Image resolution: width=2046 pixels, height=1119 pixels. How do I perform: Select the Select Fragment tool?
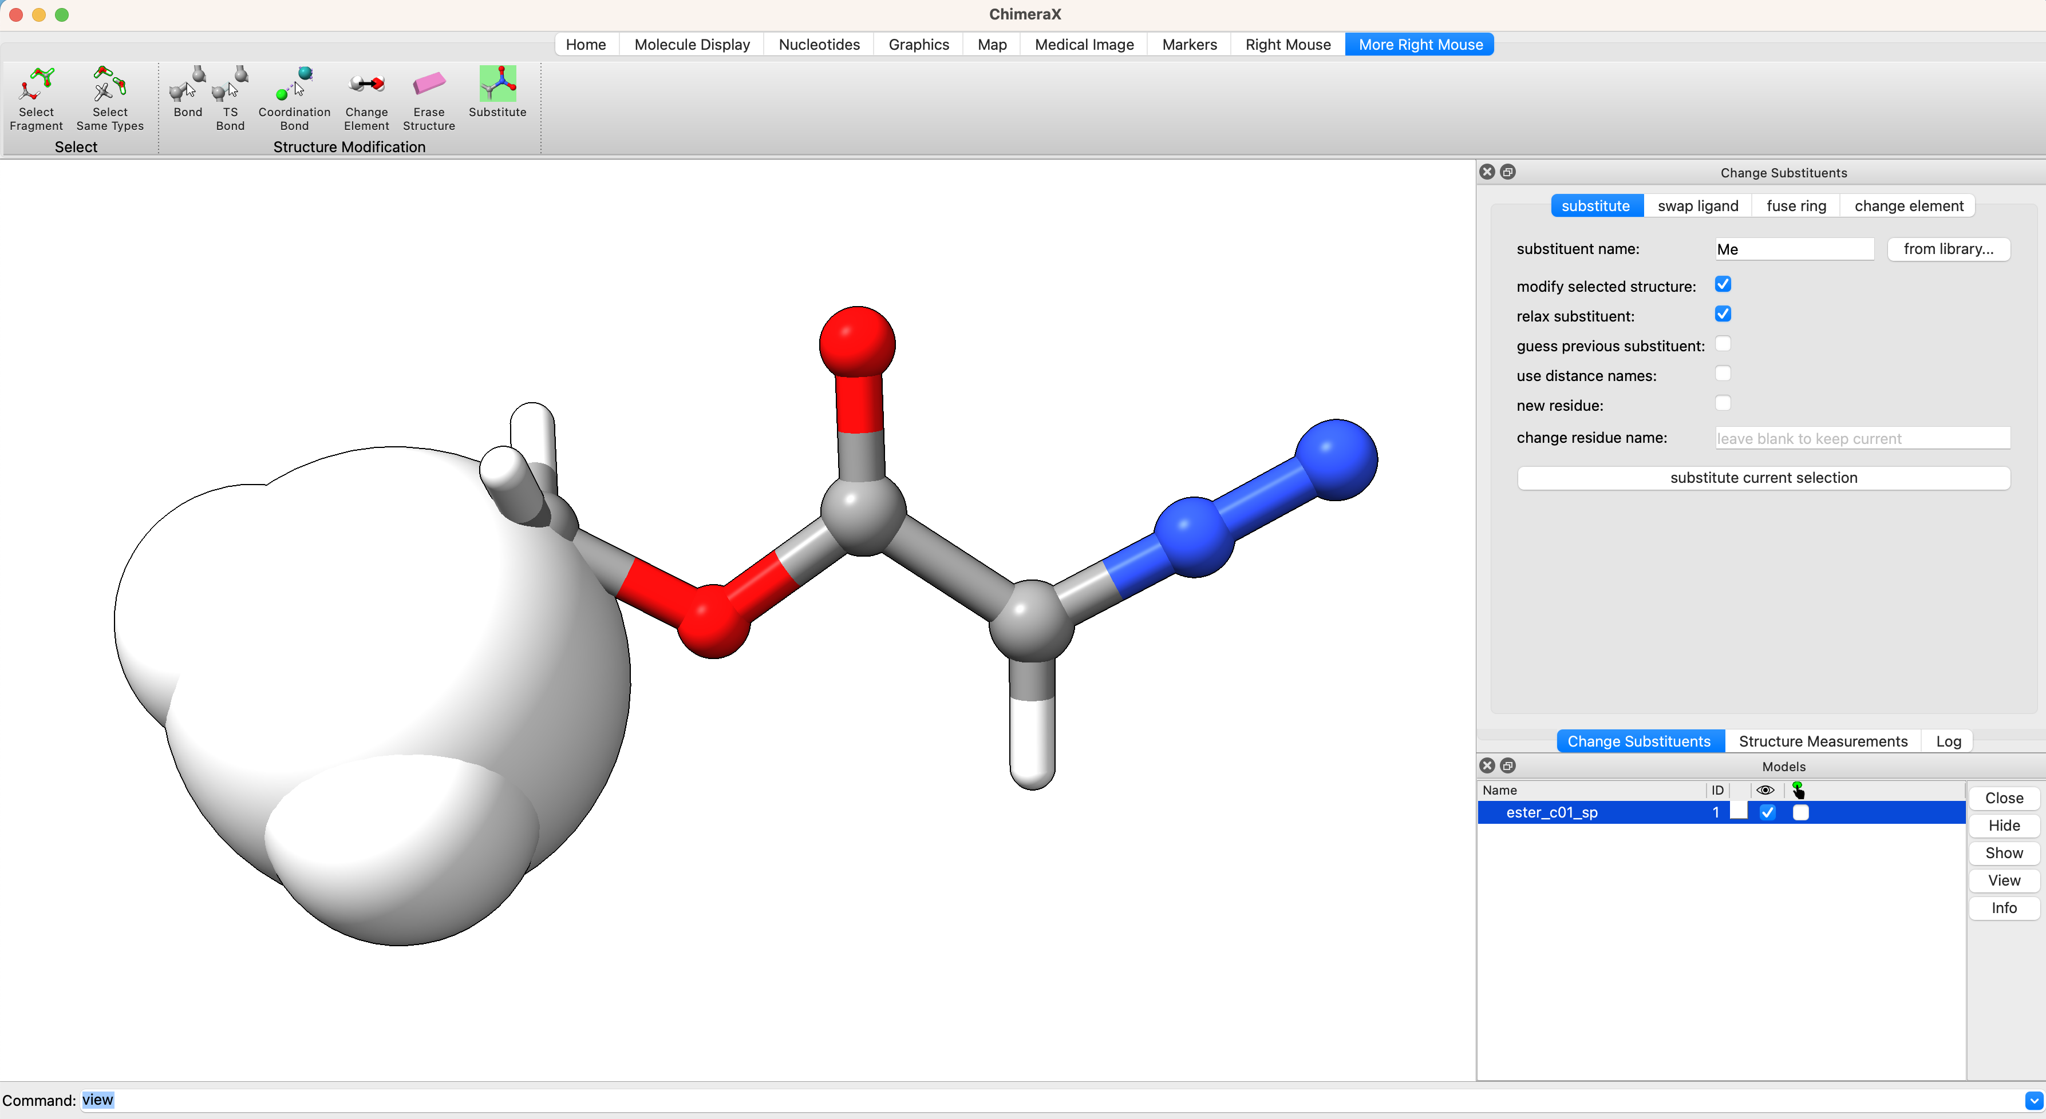[35, 98]
